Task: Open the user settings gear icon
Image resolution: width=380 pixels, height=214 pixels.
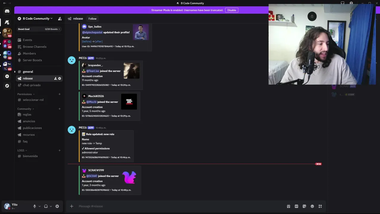Action: click(x=57, y=206)
